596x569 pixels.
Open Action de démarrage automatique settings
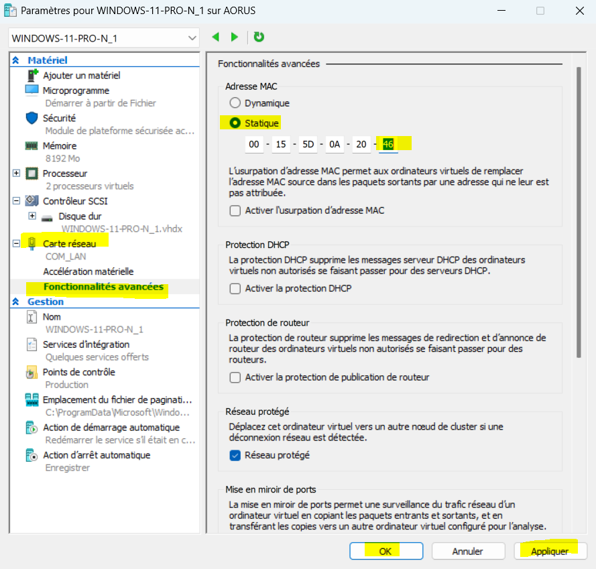(111, 428)
